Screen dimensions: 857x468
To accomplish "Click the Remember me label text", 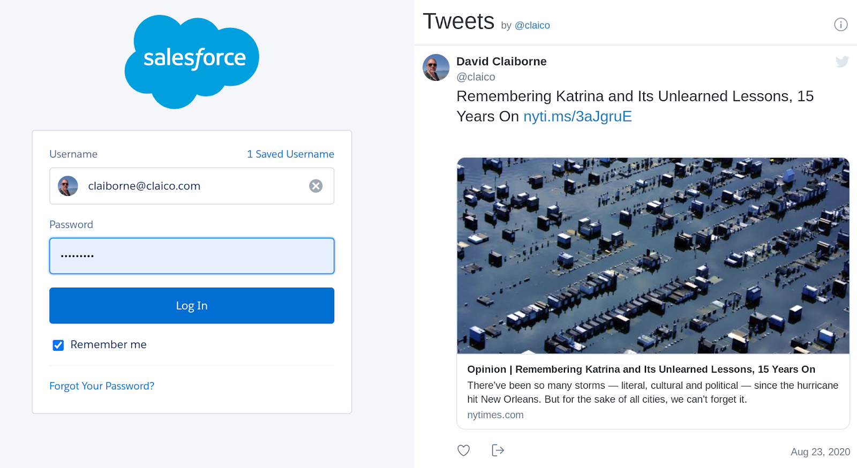I will coord(108,345).
